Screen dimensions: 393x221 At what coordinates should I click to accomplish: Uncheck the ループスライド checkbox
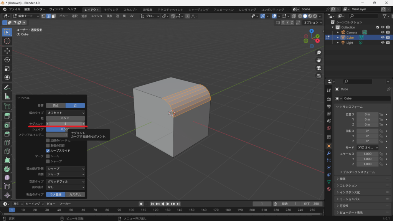[48, 151]
